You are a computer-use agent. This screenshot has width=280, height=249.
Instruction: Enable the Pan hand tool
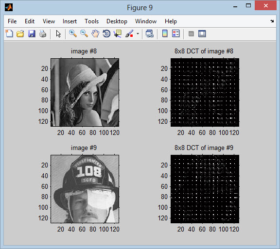coord(95,33)
